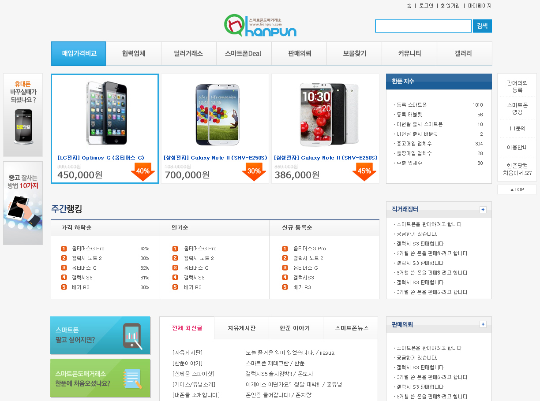Click 한푼닷컴 처음이세요? quick link
This screenshot has width=540, height=401.
point(517,169)
